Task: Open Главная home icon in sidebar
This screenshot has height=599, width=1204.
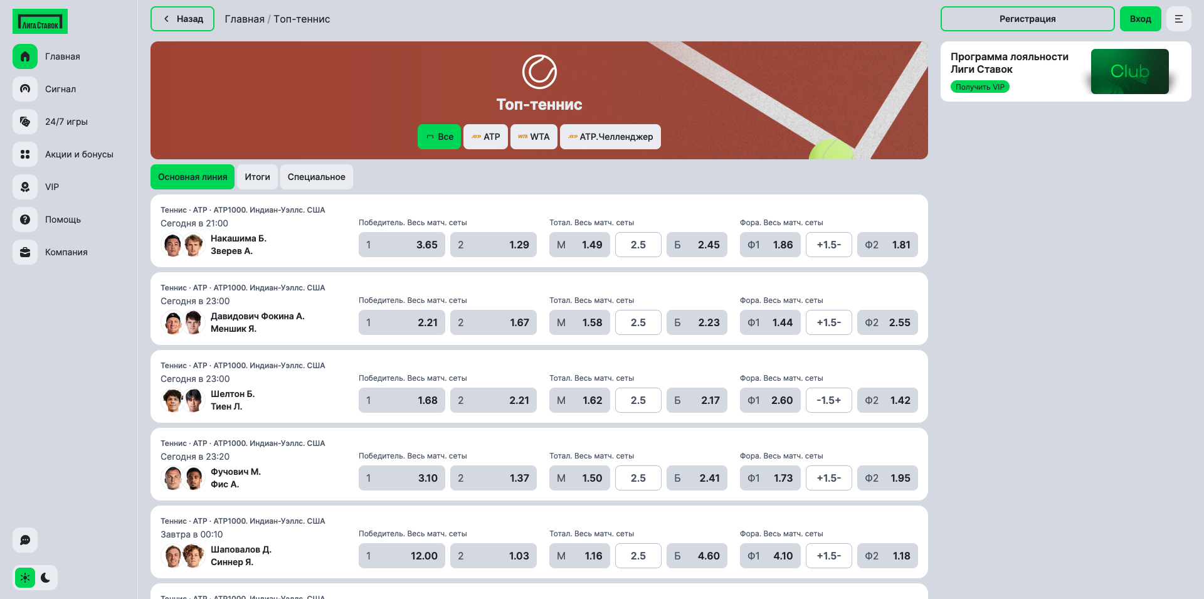Action: click(25, 56)
